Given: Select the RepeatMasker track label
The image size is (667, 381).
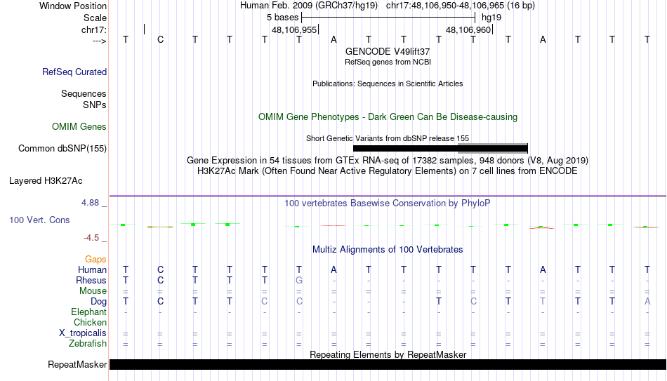Looking at the screenshot, I should [x=77, y=364].
